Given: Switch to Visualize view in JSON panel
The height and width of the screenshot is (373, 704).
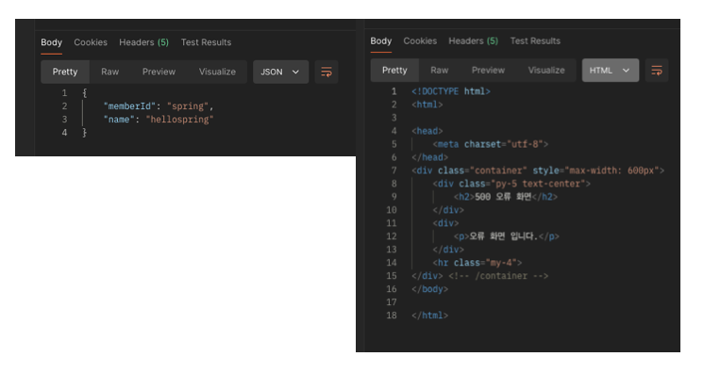Looking at the screenshot, I should point(217,72).
